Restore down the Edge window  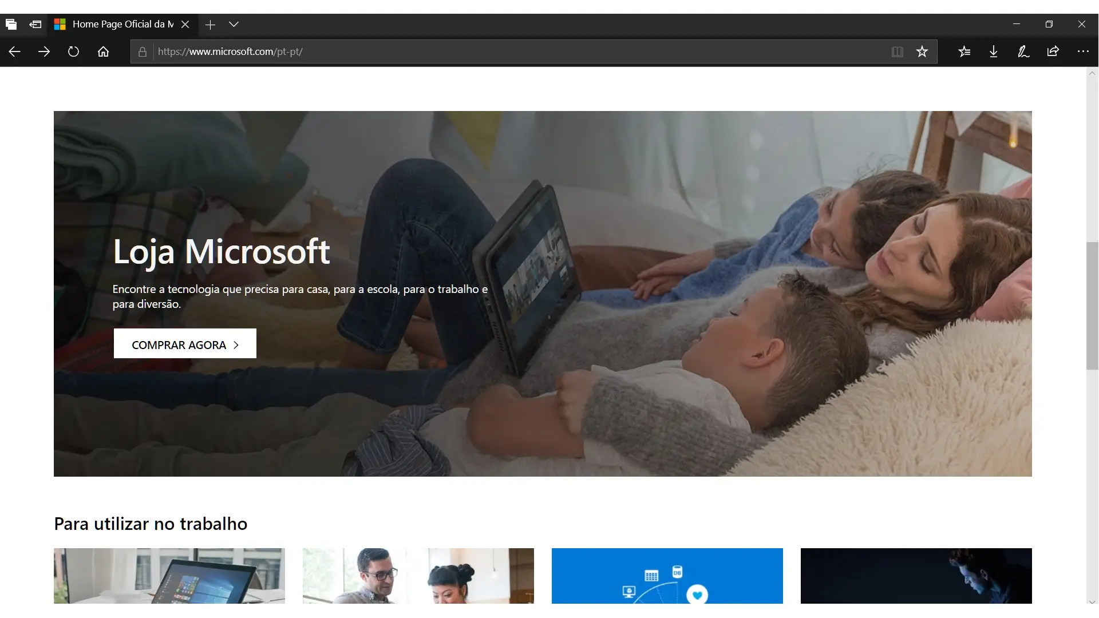(1049, 24)
